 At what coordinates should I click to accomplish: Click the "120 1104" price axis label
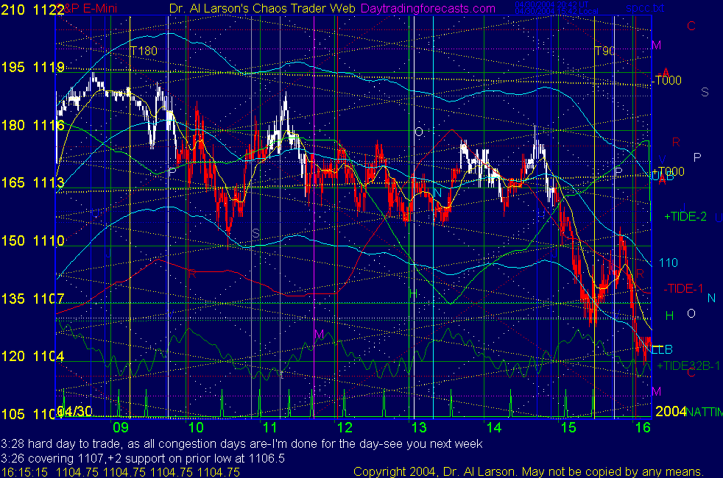pyautogui.click(x=32, y=357)
